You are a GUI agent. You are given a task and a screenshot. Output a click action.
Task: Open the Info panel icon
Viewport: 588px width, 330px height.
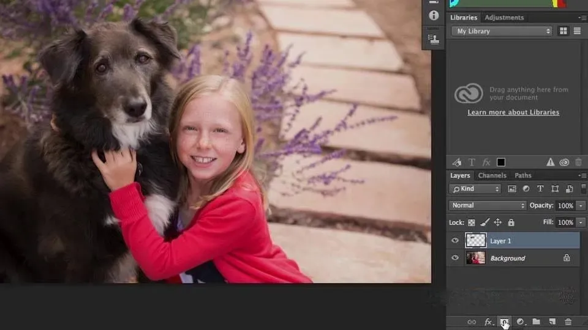[434, 15]
